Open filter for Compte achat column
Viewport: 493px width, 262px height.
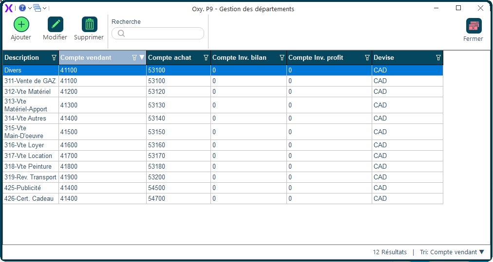[206, 58]
